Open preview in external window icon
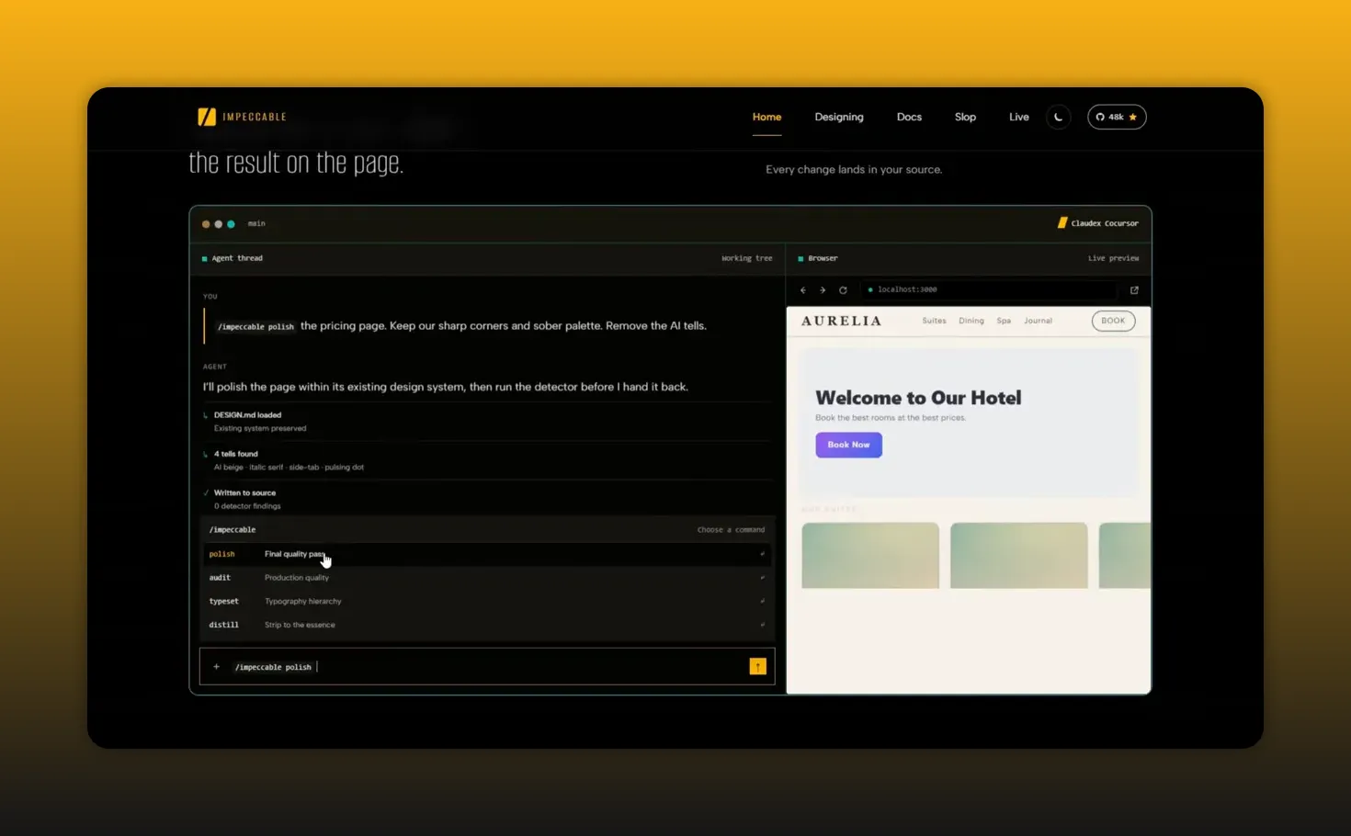Screen dimensions: 1351x836 click(x=1134, y=290)
